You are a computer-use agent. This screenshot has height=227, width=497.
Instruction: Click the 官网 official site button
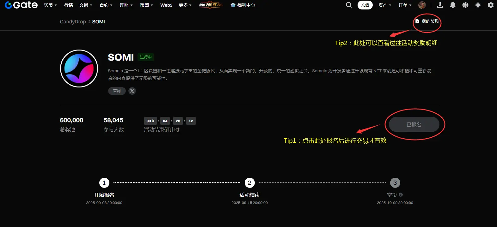[x=117, y=91]
